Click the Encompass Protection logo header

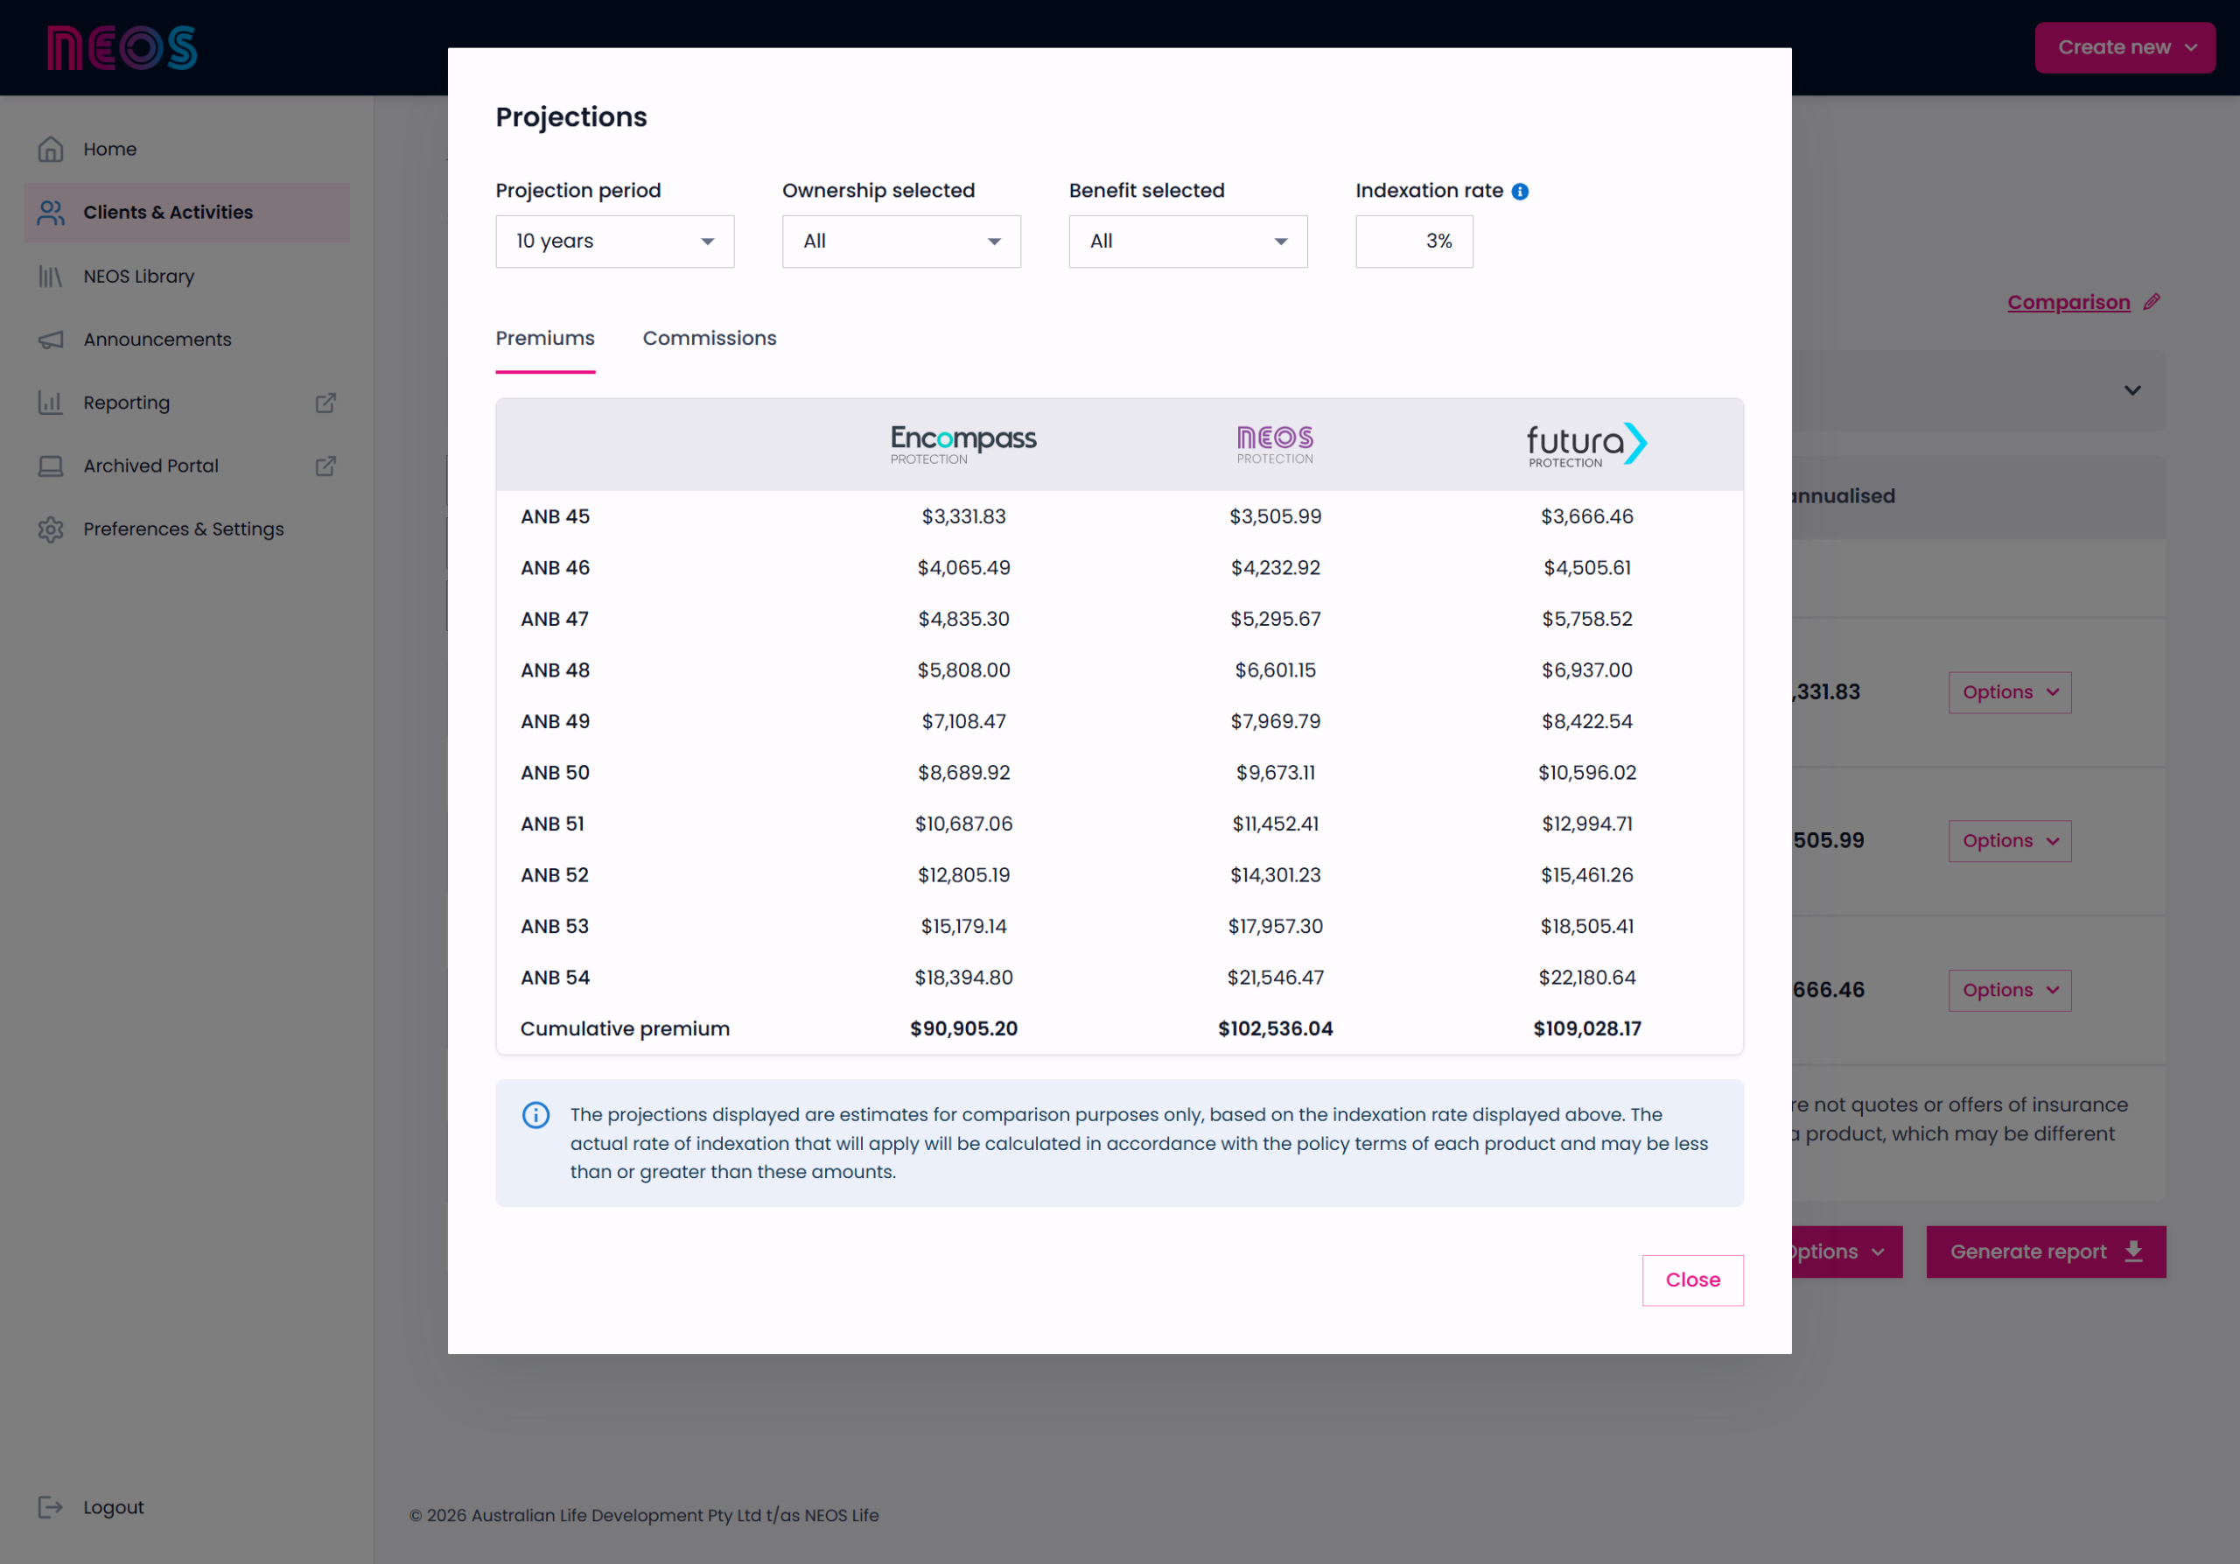coord(962,444)
